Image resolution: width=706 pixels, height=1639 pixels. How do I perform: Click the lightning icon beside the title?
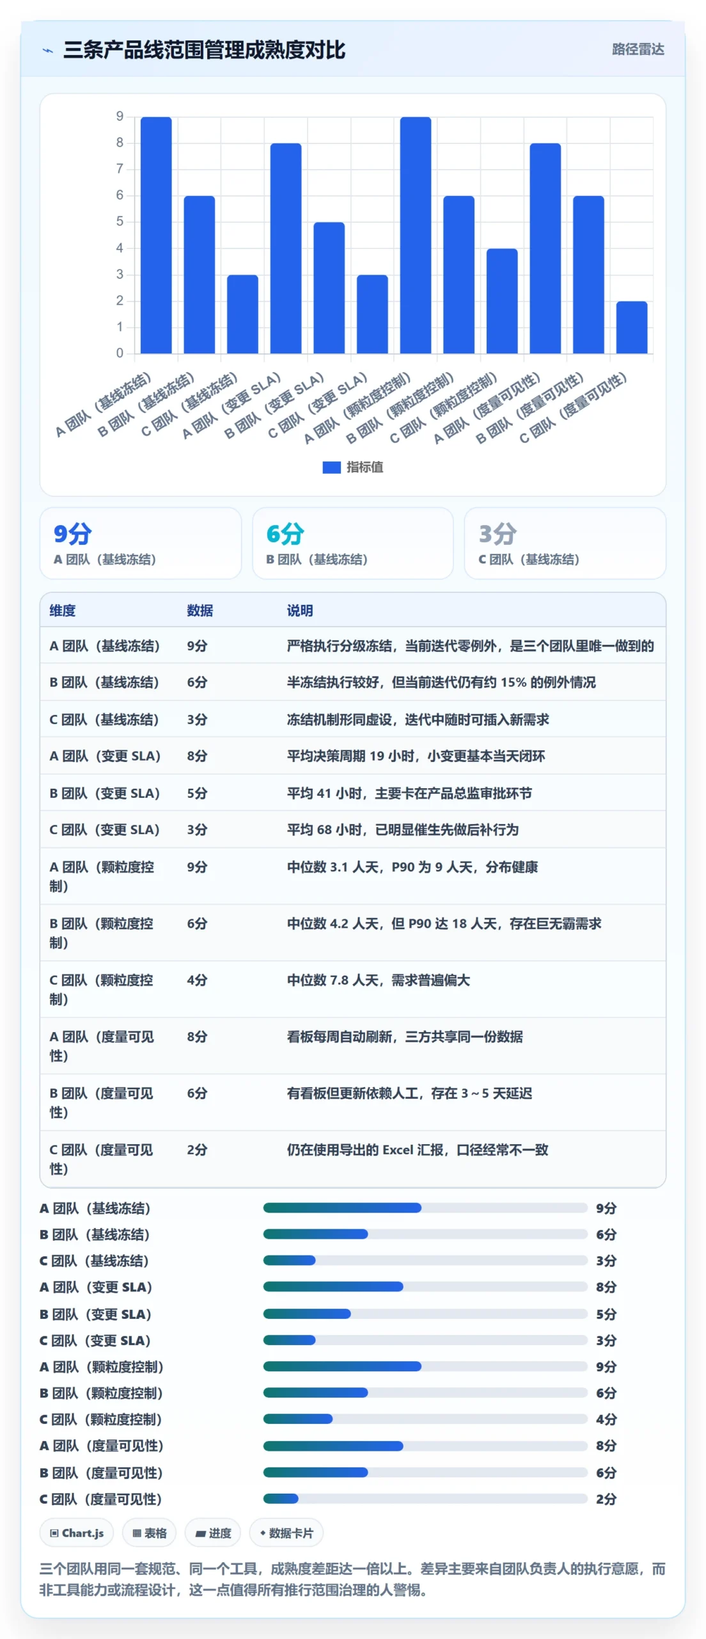[48, 51]
